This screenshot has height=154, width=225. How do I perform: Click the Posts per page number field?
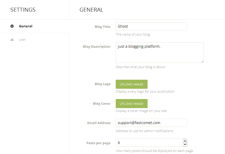pyautogui.click(x=149, y=143)
